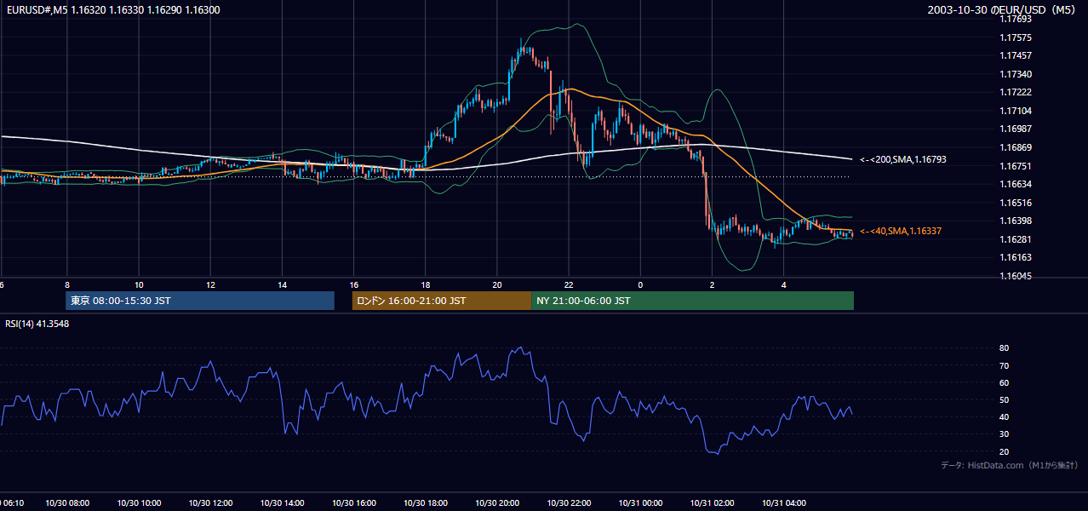
Task: Click hour tick 14 under price chart
Action: click(x=282, y=285)
